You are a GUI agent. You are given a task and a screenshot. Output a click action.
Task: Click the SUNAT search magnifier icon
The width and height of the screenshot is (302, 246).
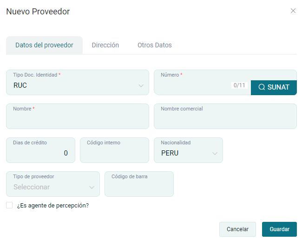pos(262,87)
